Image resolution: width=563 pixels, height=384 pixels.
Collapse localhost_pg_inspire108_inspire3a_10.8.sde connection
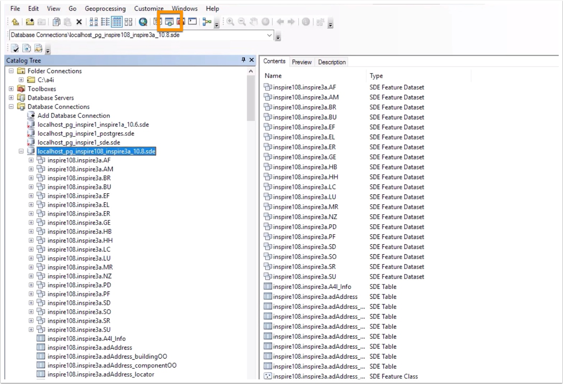[x=21, y=151]
